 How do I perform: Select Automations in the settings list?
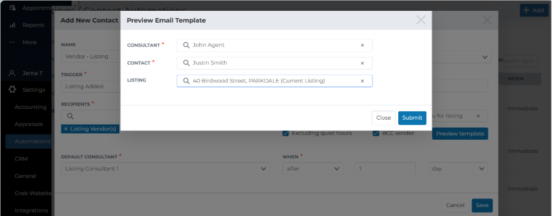point(29,141)
